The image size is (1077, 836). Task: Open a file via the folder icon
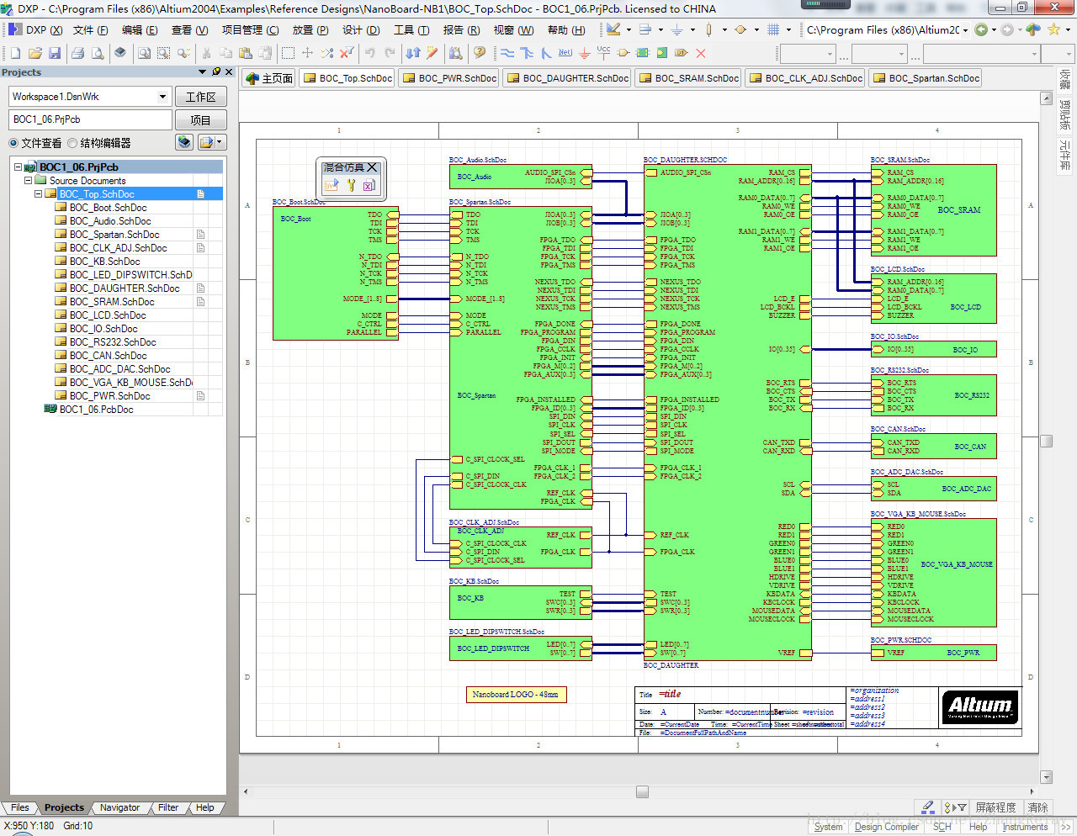35,53
